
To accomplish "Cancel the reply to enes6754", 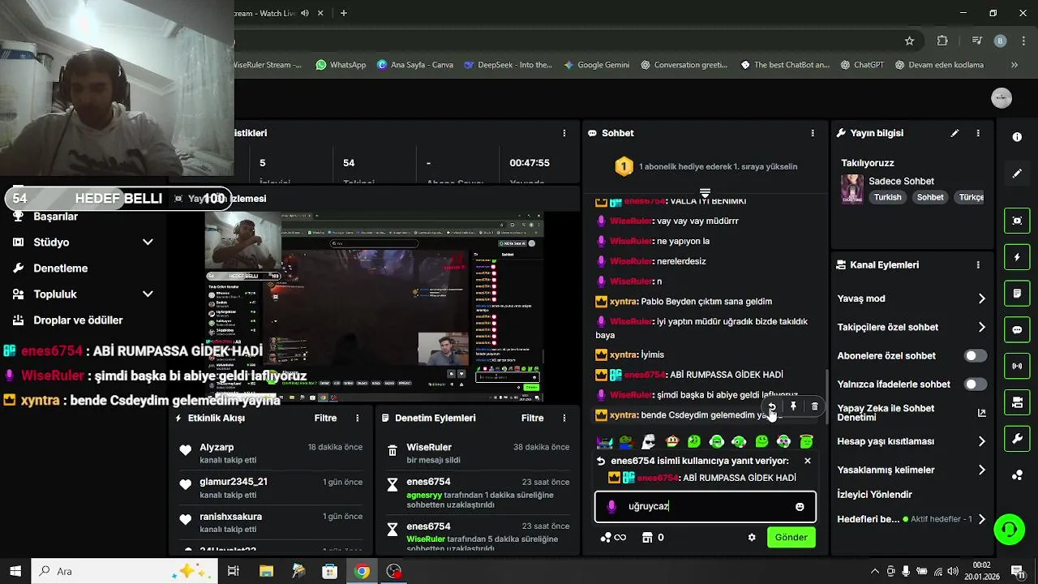I will (x=807, y=461).
